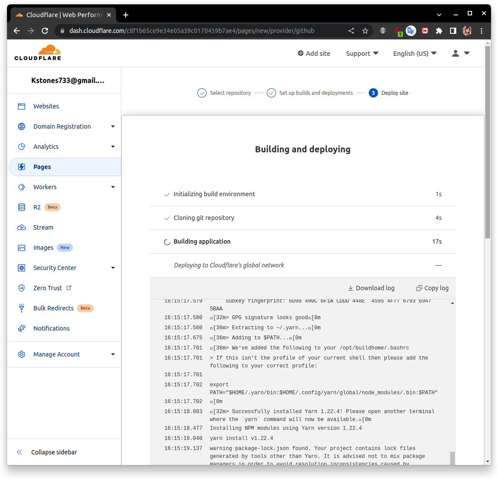498x479 pixels.
Task: Open the English (US) language dropdown
Action: (x=414, y=53)
